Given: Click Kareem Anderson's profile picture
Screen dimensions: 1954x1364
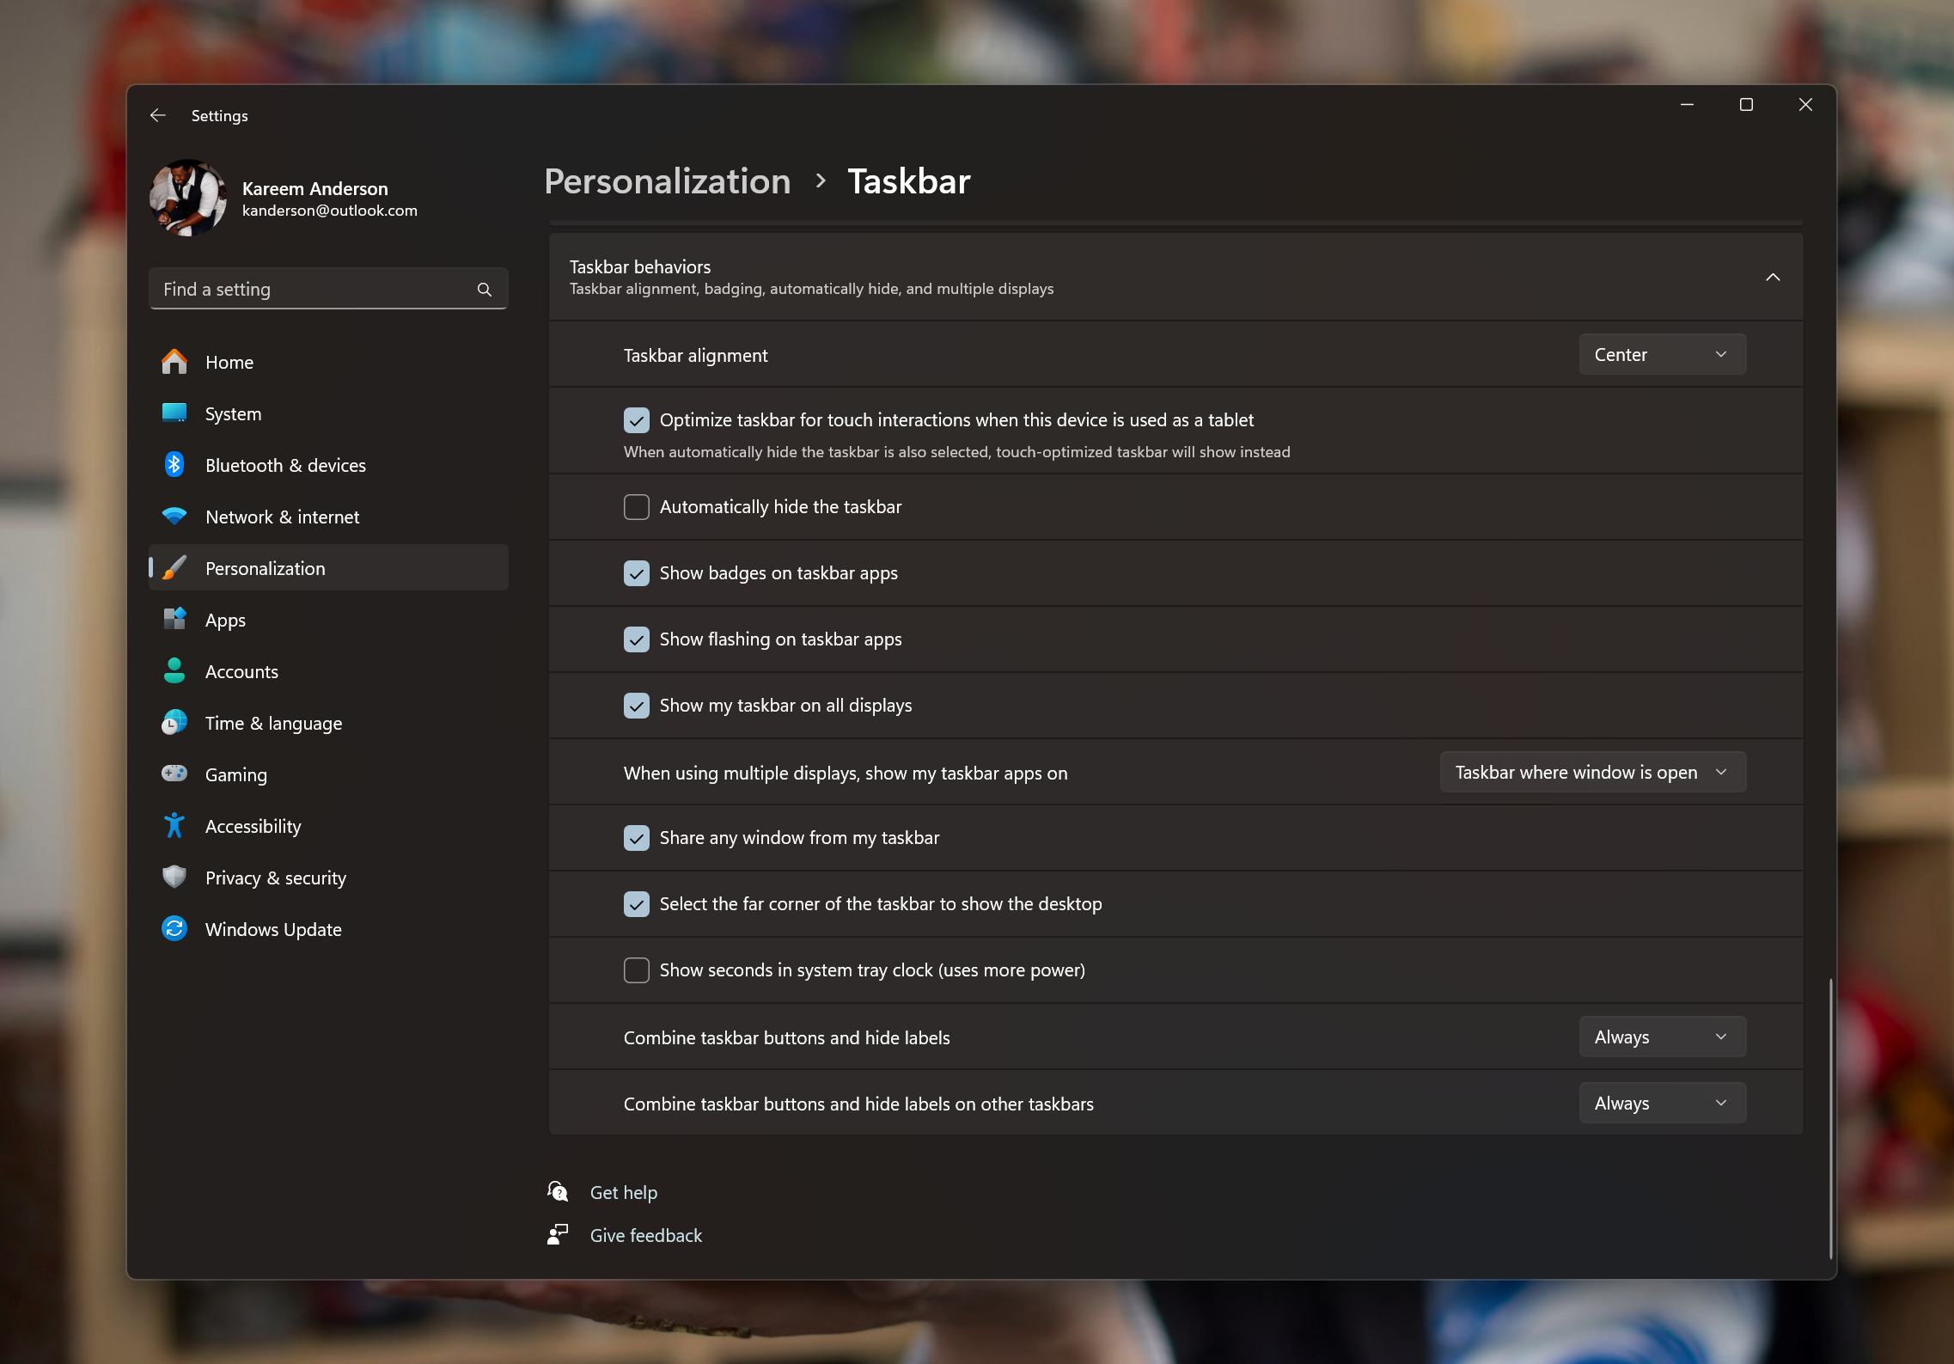Looking at the screenshot, I should point(187,198).
